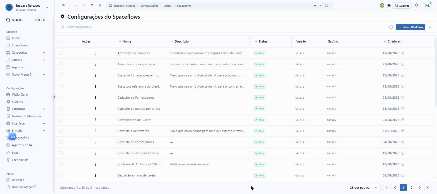The image size is (437, 194).
Task: Focus the Buscar workflows search field
Action: tap(81, 27)
